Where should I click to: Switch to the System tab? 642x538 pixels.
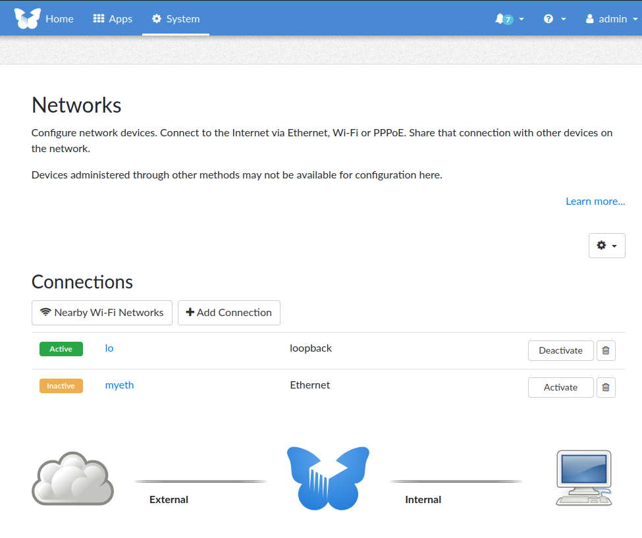point(175,18)
